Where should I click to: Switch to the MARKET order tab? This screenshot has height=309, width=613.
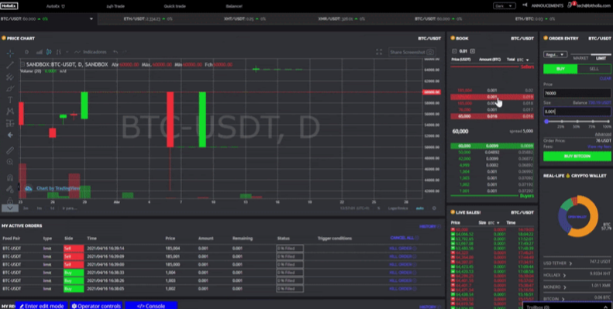[x=580, y=58]
